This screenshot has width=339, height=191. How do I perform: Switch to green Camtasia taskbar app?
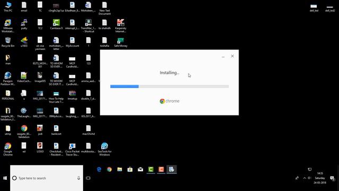tap(150, 169)
